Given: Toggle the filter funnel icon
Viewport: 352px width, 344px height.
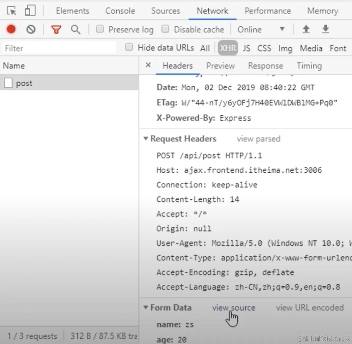Looking at the screenshot, I should 56,29.
